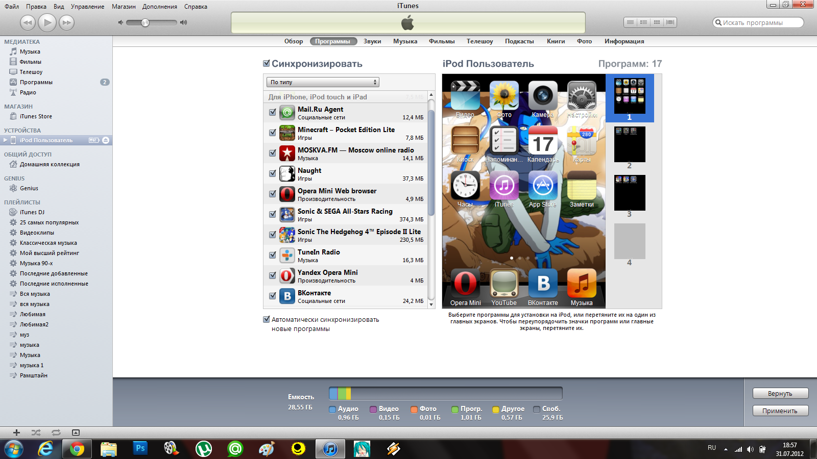The height and width of the screenshot is (459, 817).
Task: Select the Заметки notes icon on iPod screen
Action: click(582, 185)
